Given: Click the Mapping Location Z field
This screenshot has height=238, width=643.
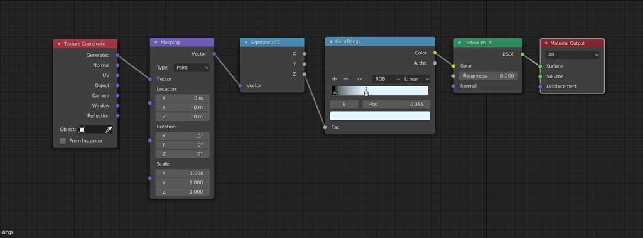Looking at the screenshot, I should coord(183,116).
